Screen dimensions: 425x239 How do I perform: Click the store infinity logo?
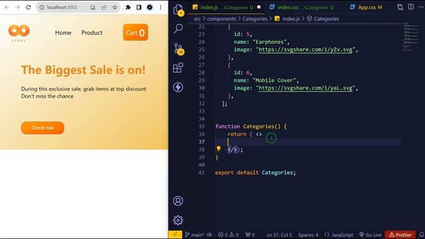click(19, 33)
